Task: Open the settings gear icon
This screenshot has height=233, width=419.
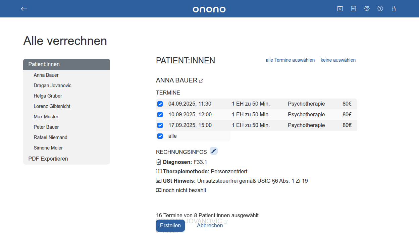Action: [367, 8]
